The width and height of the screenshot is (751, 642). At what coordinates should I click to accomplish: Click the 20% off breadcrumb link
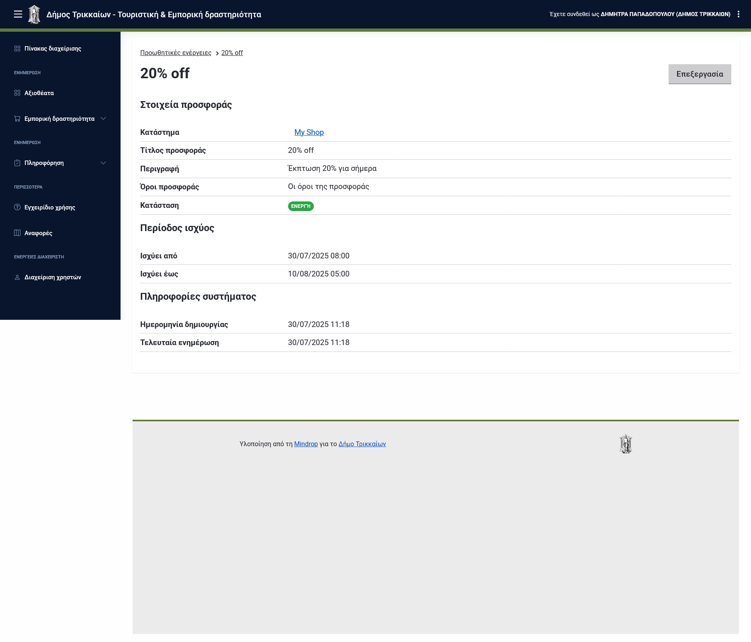[232, 53]
